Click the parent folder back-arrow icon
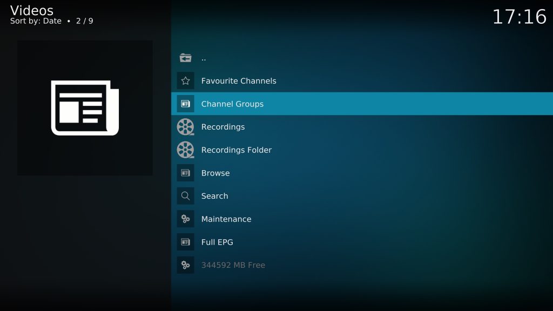Viewport: 553px width, 311px height. [x=186, y=57]
